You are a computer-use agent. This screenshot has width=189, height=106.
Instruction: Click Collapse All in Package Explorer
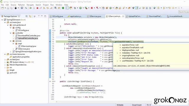(x=27, y=16)
